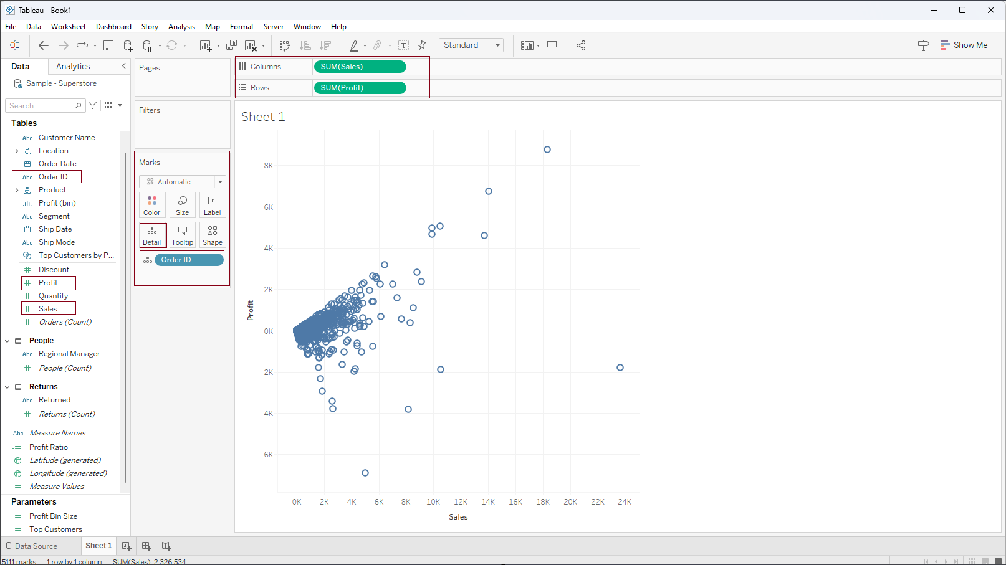Switch to the Analytics tab

[73, 67]
